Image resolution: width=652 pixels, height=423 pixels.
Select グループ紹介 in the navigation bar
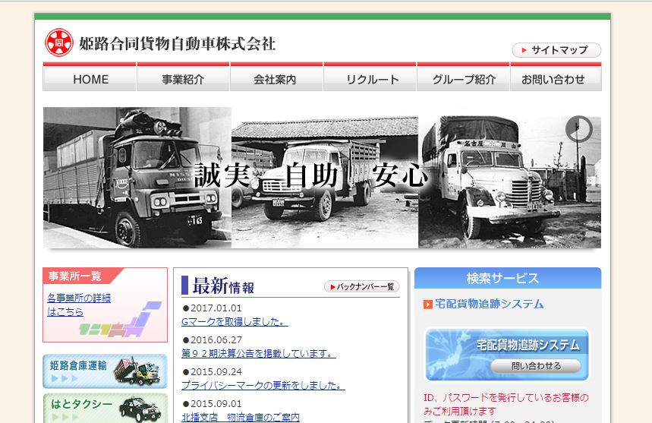pyautogui.click(x=463, y=79)
